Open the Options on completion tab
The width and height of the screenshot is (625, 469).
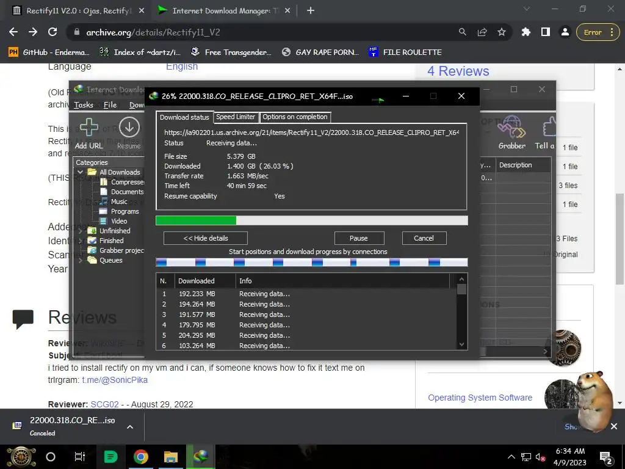[x=295, y=117]
